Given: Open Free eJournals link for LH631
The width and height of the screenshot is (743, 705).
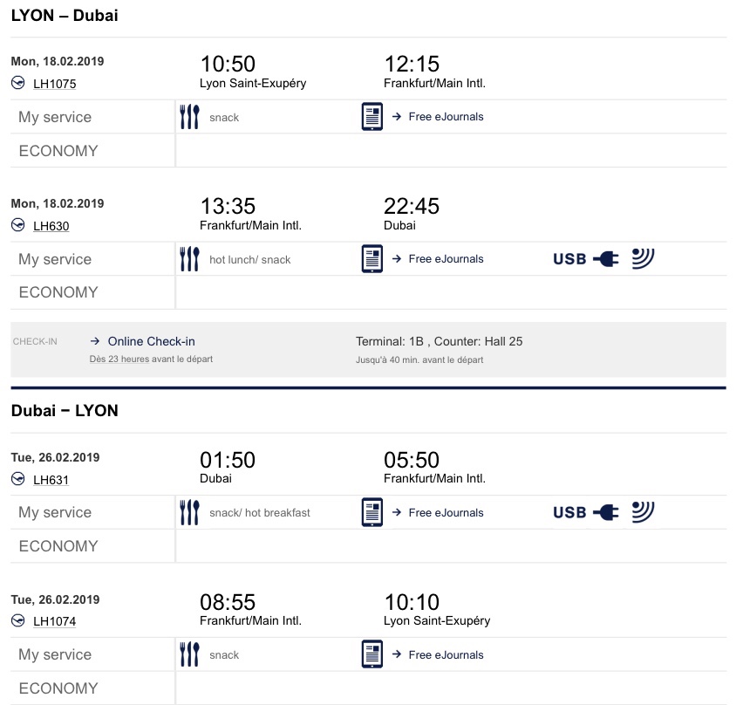Looking at the screenshot, I should tap(446, 513).
